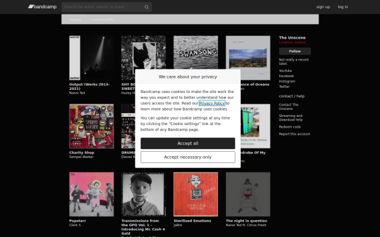Open Output (Works 2013-2021) album cover
Screen dimensions: 380x237
[x=91, y=58]
